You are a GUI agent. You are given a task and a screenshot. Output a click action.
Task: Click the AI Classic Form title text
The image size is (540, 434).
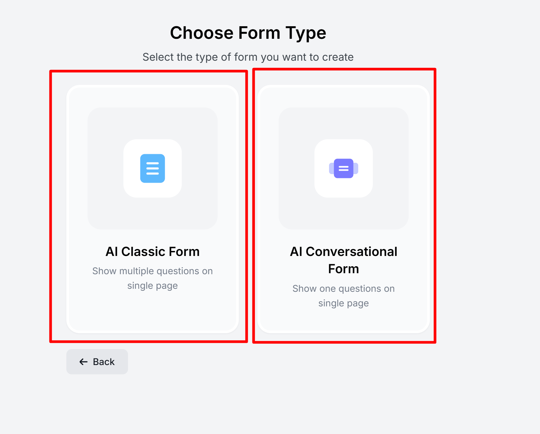pyautogui.click(x=152, y=251)
